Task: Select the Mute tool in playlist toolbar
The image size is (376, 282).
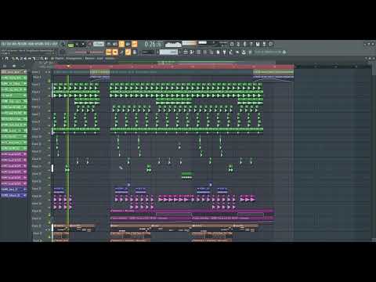Action: pos(25,59)
